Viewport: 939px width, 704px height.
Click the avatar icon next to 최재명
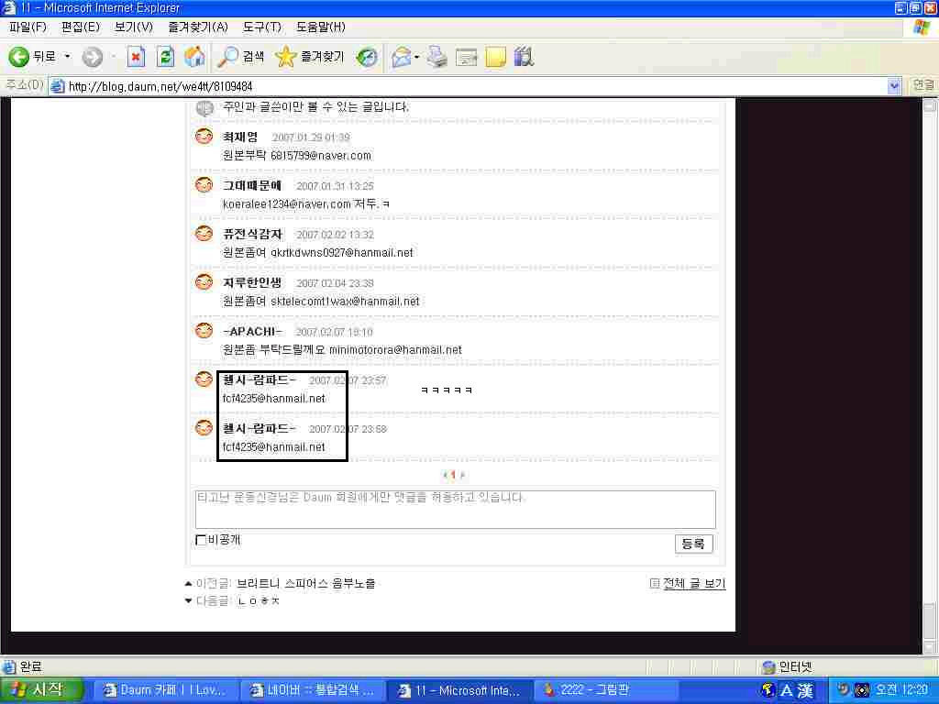pyautogui.click(x=204, y=137)
